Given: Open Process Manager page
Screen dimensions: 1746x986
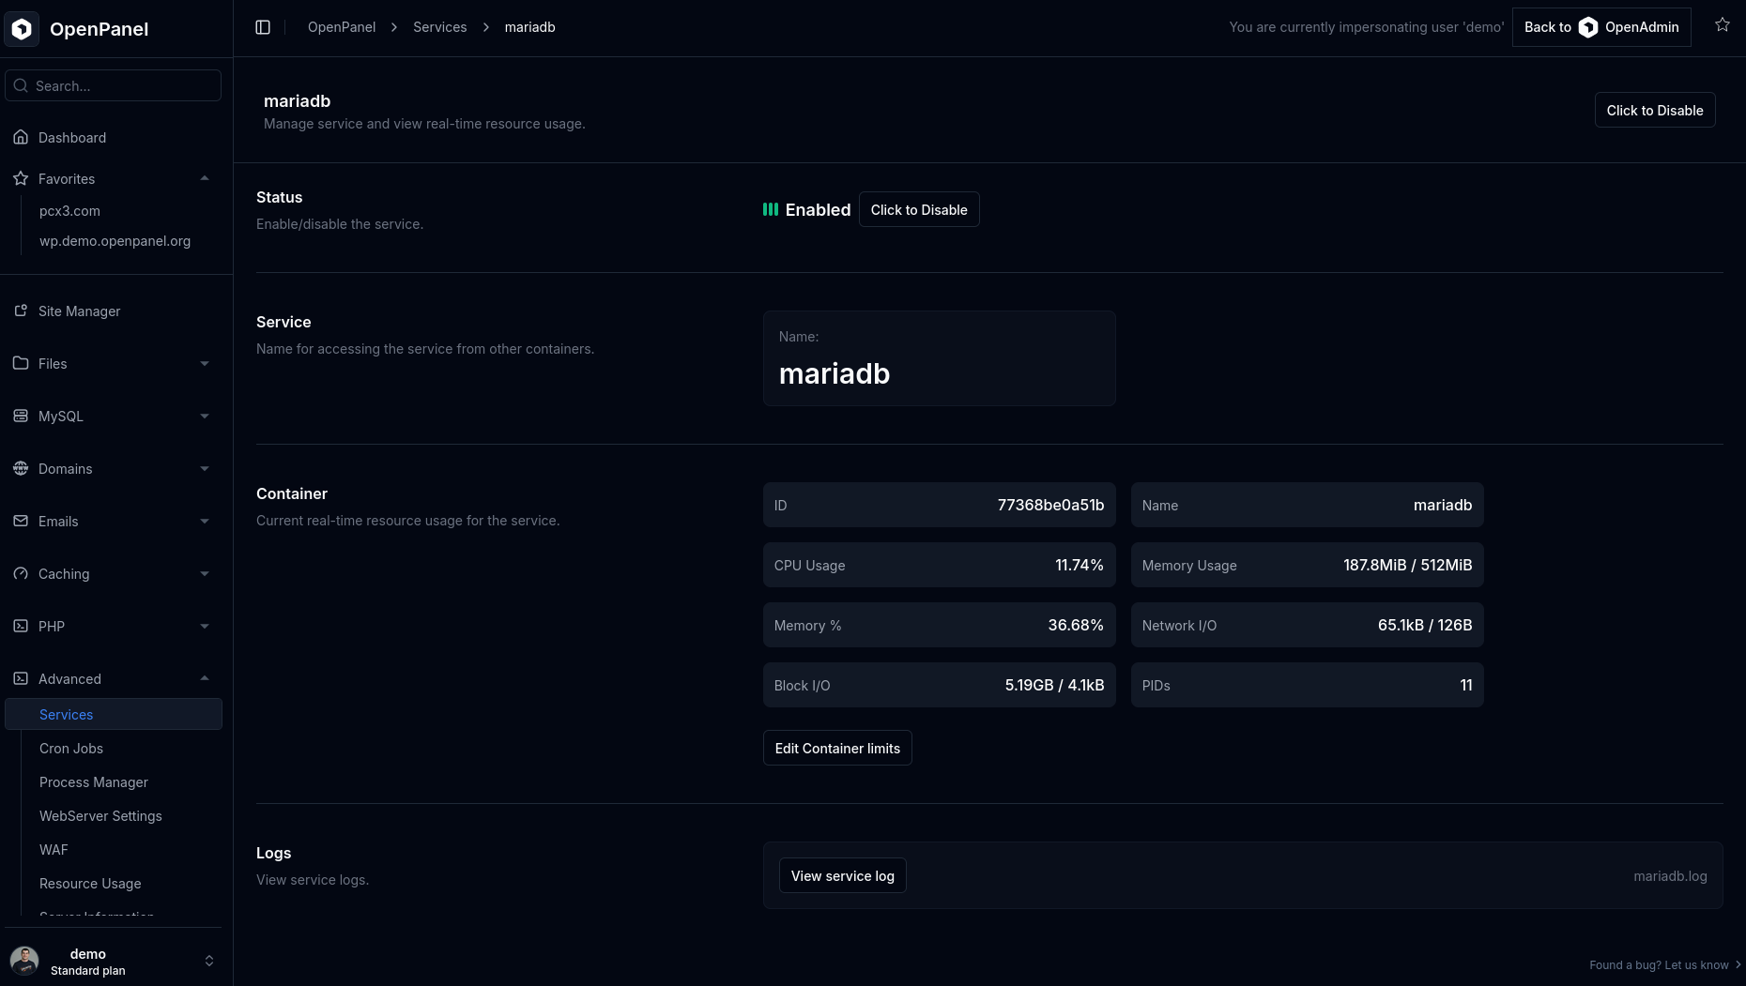Looking at the screenshot, I should click(x=94, y=781).
